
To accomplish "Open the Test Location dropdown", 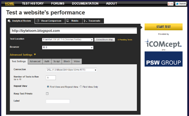I will point(68,40).
